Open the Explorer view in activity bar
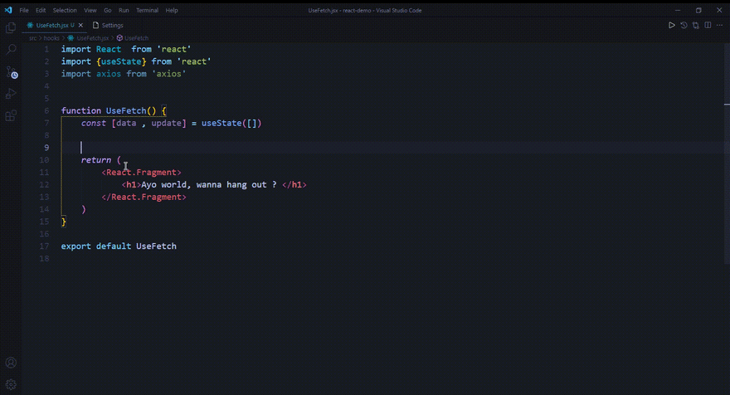Viewport: 730px width, 395px height. coord(11,28)
